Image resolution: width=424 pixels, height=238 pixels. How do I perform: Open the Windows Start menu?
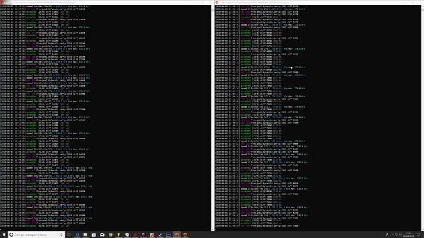click(x=4, y=235)
